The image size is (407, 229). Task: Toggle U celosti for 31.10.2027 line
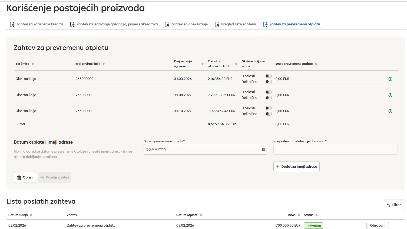pyautogui.click(x=269, y=108)
